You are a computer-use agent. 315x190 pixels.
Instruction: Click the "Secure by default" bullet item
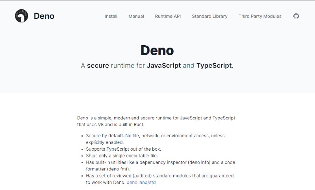click(x=155, y=136)
